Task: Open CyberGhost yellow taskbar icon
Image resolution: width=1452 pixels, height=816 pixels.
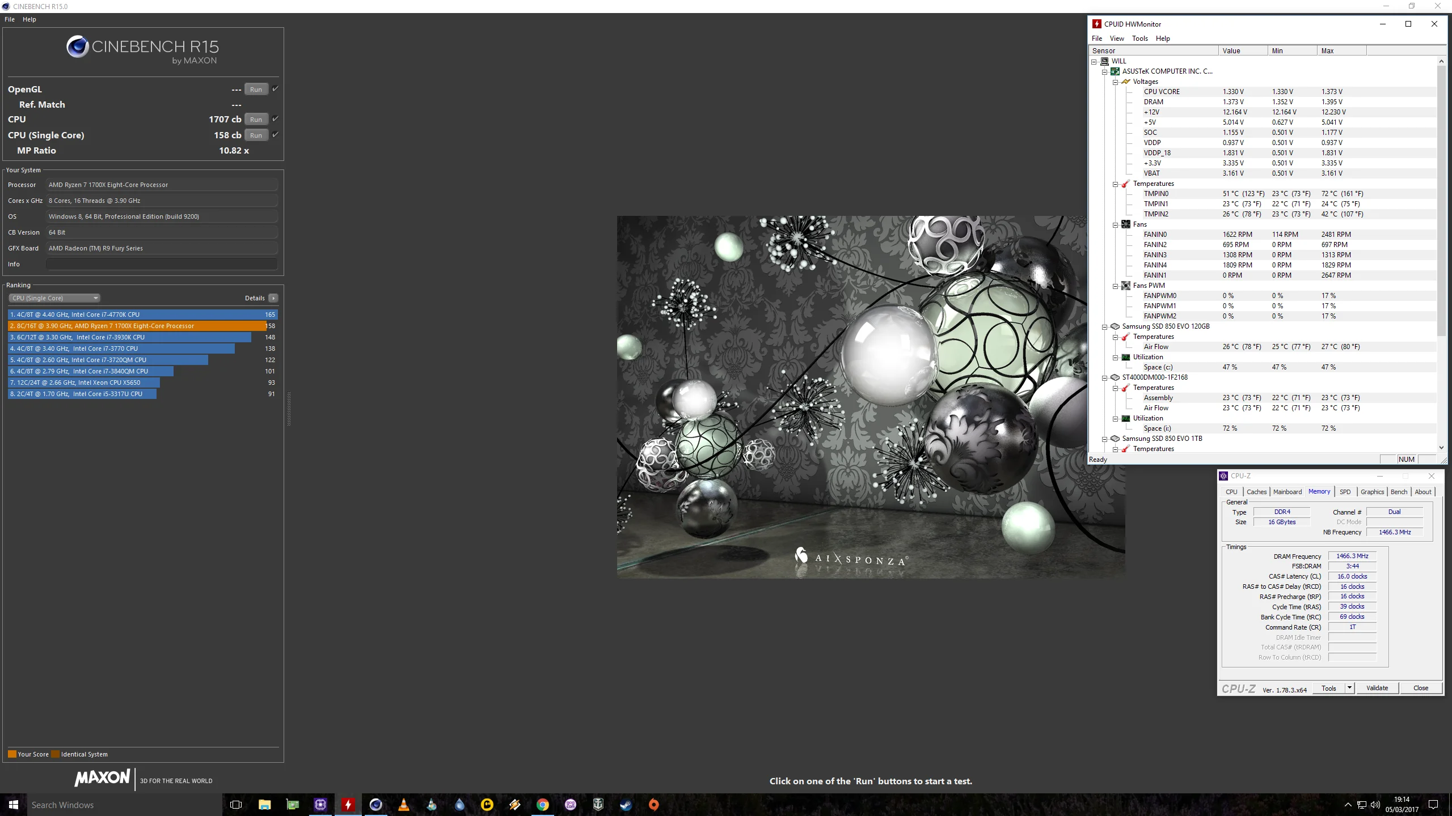Action: click(487, 805)
